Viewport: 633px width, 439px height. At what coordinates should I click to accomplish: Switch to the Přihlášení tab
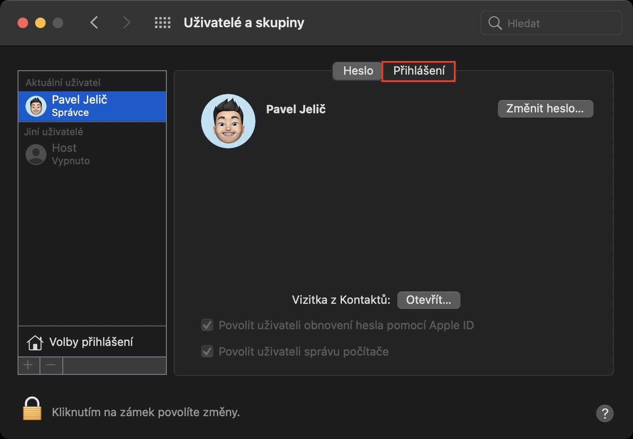tap(419, 71)
